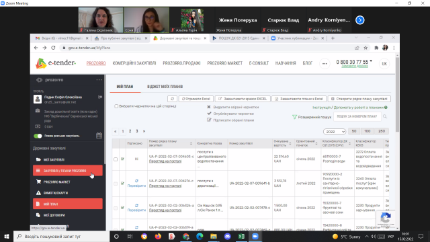The width and height of the screenshot is (430, 242).
Task: Click the browser address bar
Action: pos(206,48)
